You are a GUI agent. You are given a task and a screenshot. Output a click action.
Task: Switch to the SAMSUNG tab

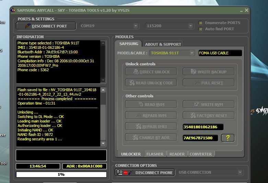pyautogui.click(x=129, y=44)
